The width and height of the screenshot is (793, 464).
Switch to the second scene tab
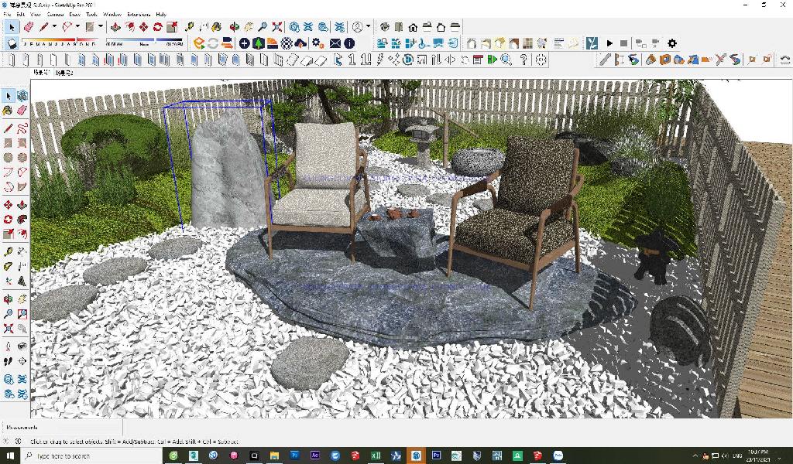[64, 73]
